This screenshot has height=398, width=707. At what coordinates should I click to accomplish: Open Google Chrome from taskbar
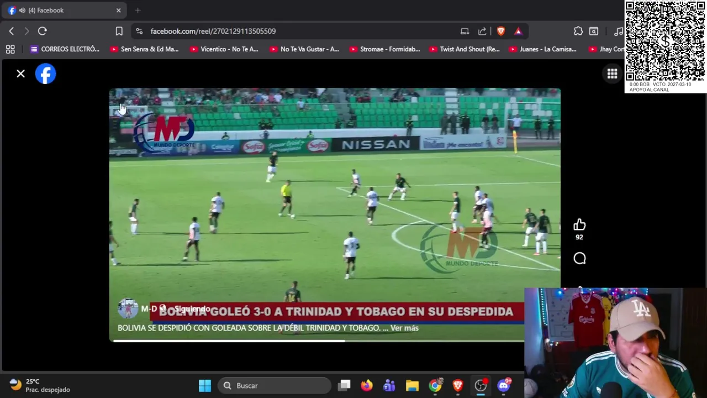[x=435, y=385]
